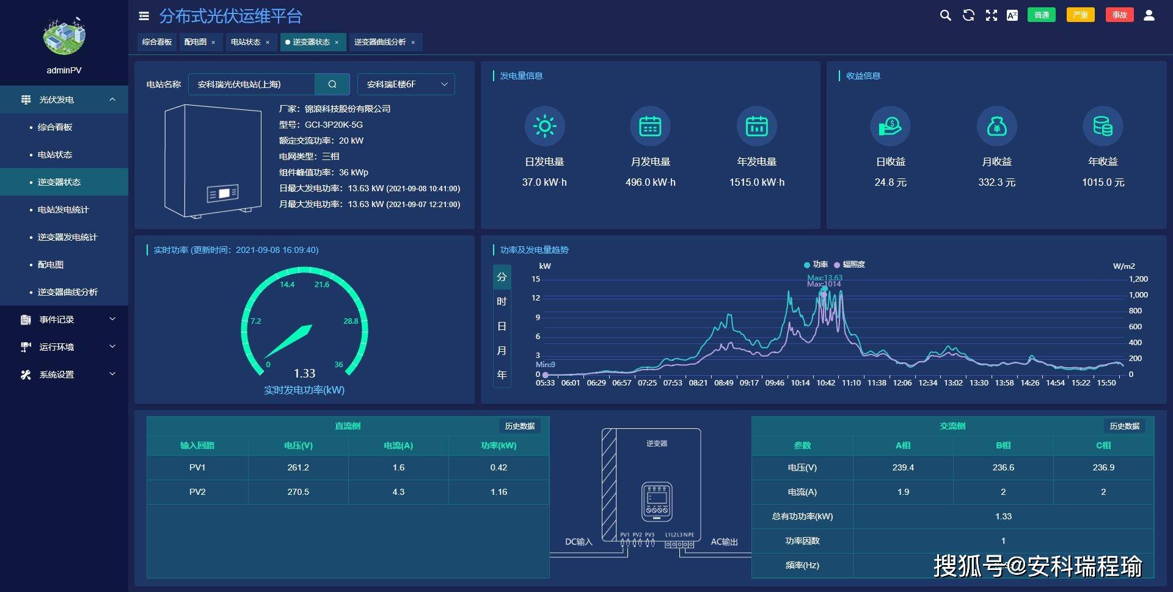Select the 日 time granularity option
The image size is (1173, 592).
502,326
